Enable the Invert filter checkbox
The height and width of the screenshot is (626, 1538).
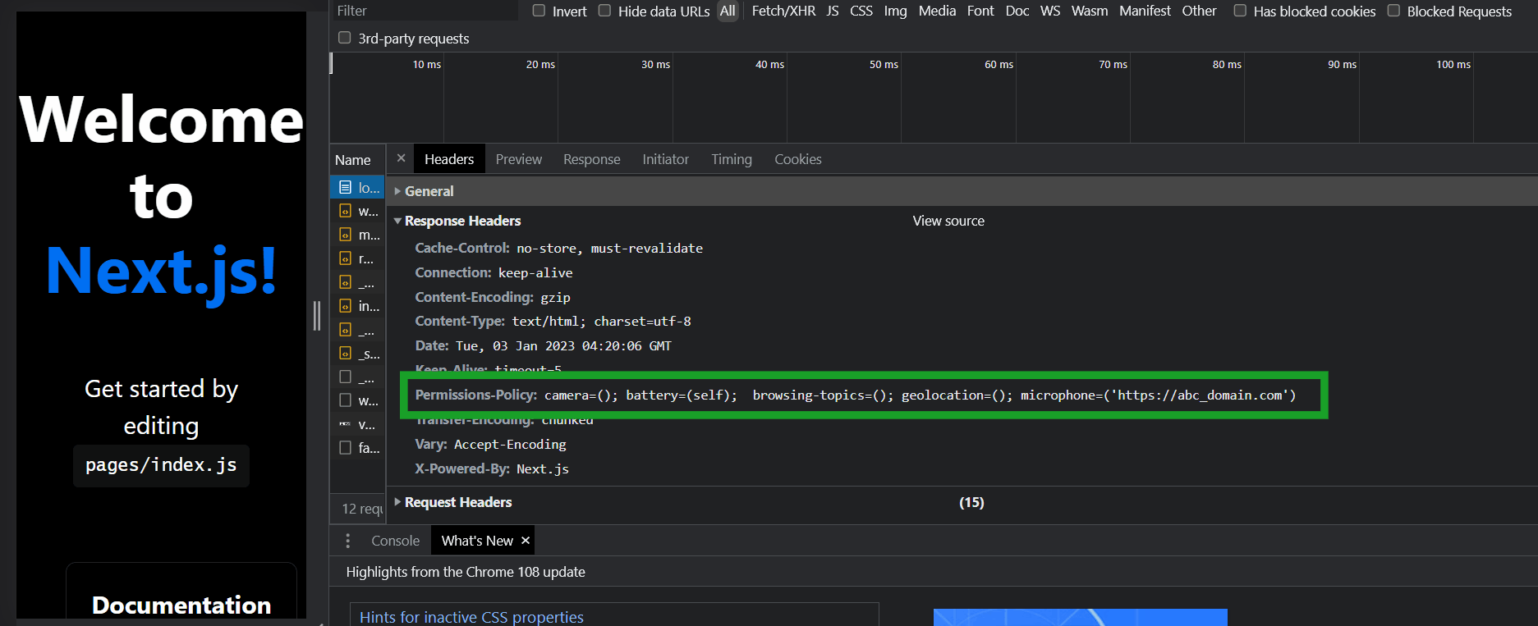click(539, 11)
